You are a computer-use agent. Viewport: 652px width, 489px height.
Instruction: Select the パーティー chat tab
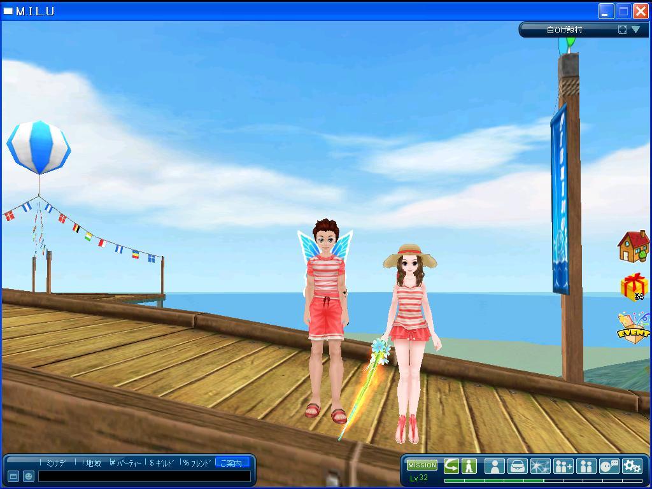[x=126, y=463]
